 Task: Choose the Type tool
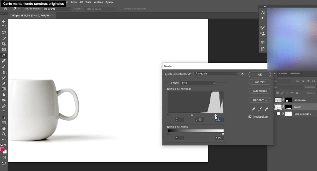[x=4, y=112]
